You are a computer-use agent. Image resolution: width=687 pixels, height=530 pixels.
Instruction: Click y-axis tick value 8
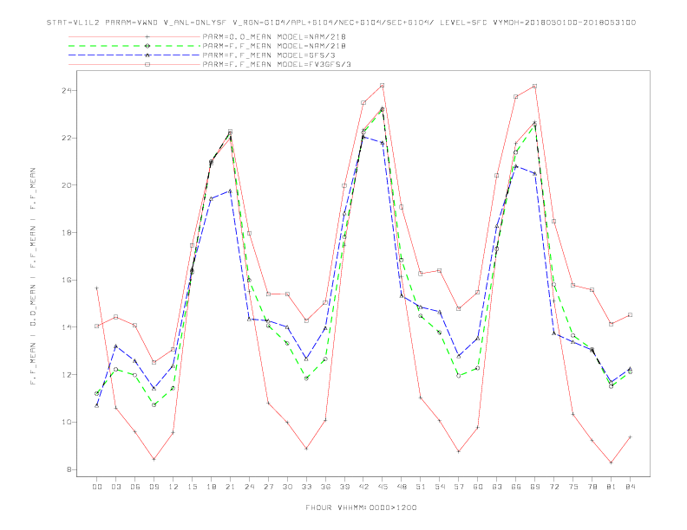click(x=69, y=469)
